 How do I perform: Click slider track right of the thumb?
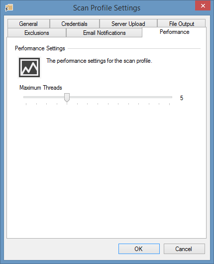click(121, 97)
